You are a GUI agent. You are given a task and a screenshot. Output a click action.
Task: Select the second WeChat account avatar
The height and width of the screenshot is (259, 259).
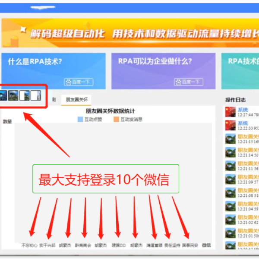13,95
